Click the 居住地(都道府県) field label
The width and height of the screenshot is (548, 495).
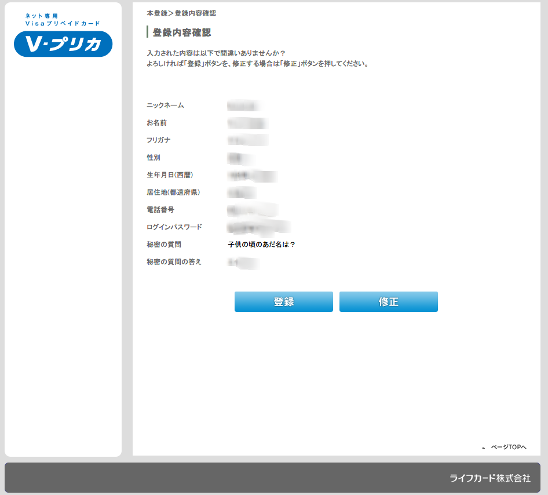(x=174, y=192)
